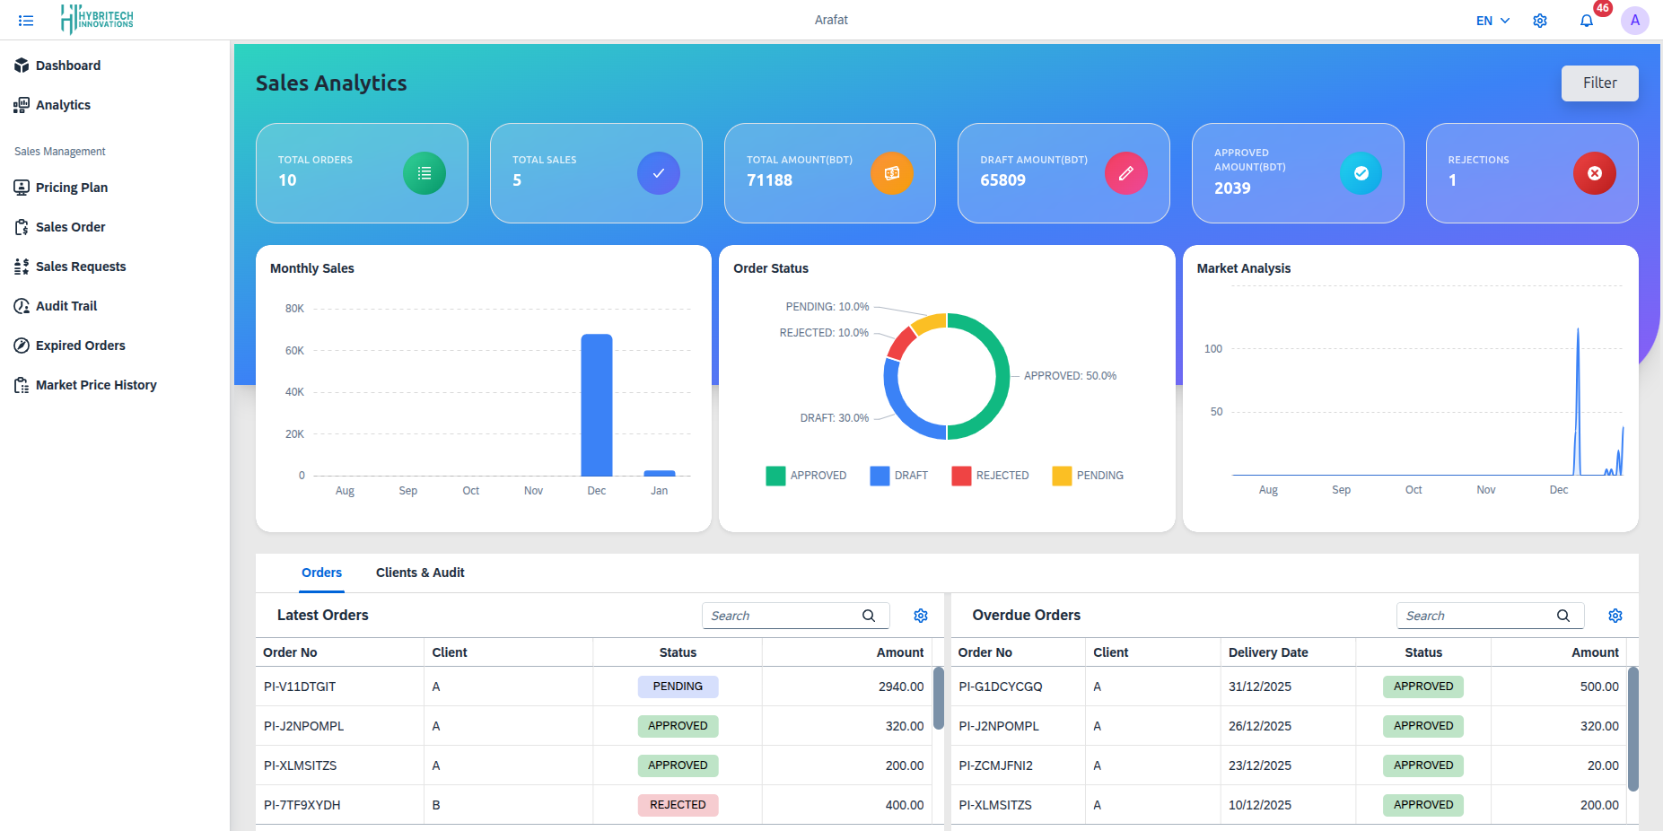Select the Analytics icon in sidebar
The height and width of the screenshot is (831, 1663).
coord(21,104)
